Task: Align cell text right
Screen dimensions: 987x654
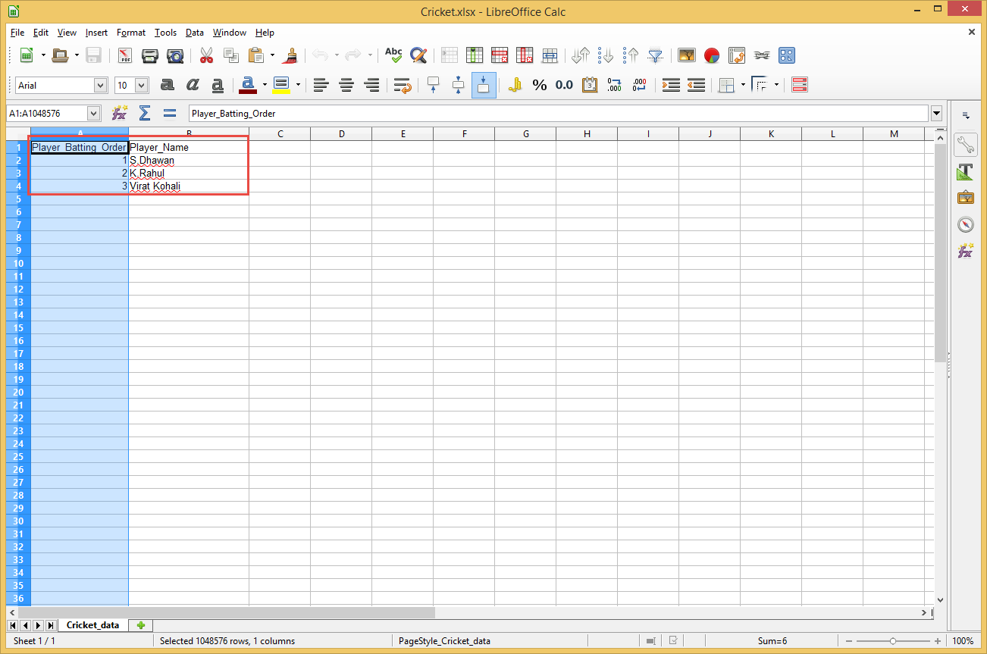Action: coord(371,85)
